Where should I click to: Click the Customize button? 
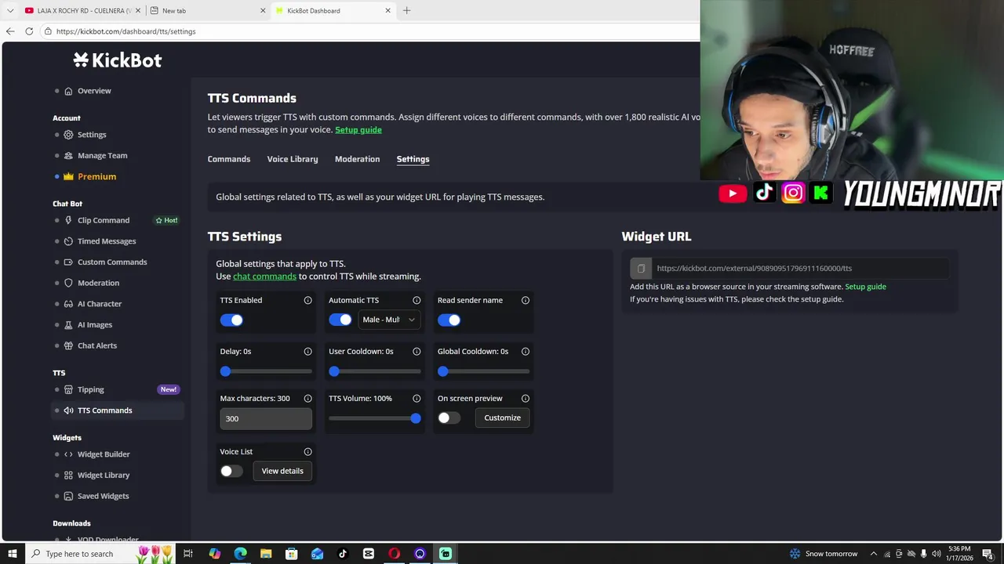pyautogui.click(x=502, y=418)
